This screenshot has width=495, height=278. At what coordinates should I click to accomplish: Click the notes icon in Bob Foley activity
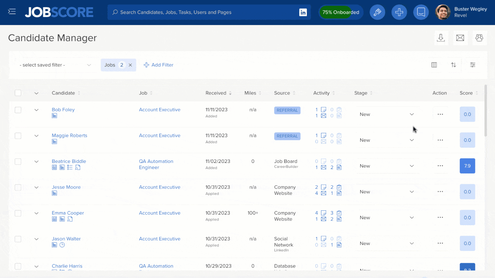point(324,110)
